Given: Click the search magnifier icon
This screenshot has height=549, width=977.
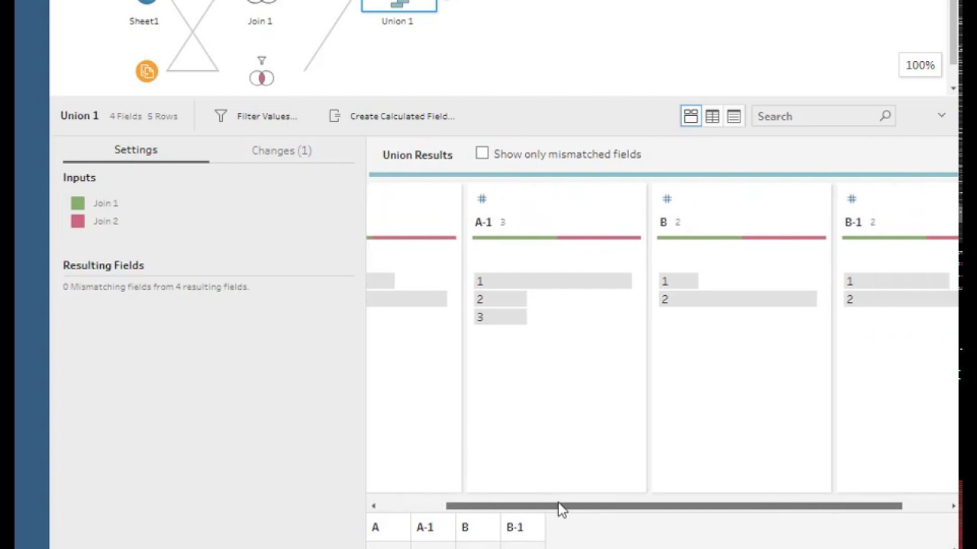Looking at the screenshot, I should click(x=885, y=116).
